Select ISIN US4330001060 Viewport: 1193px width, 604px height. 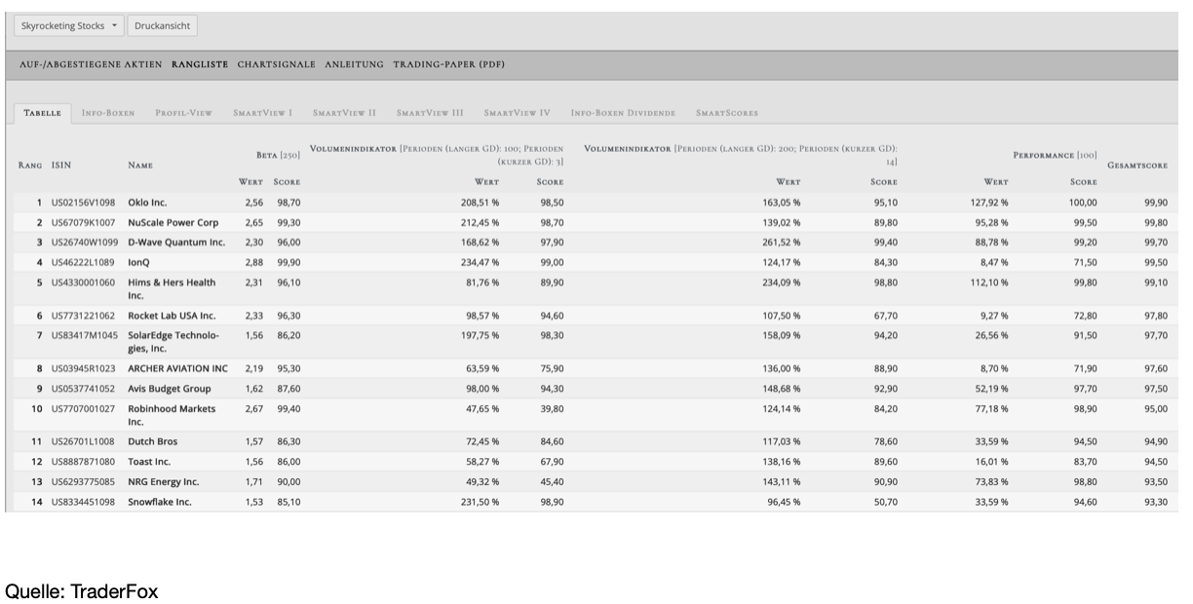[83, 283]
